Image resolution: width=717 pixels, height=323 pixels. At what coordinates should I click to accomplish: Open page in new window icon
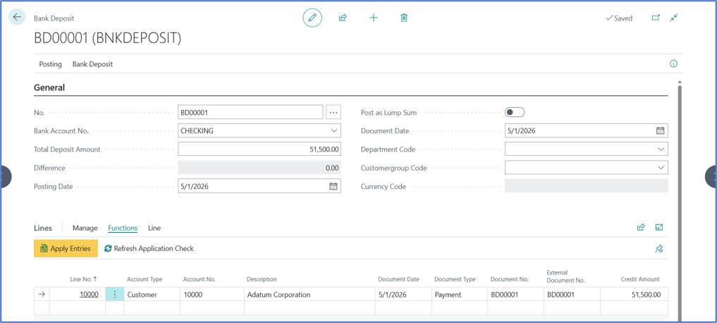coord(656,18)
